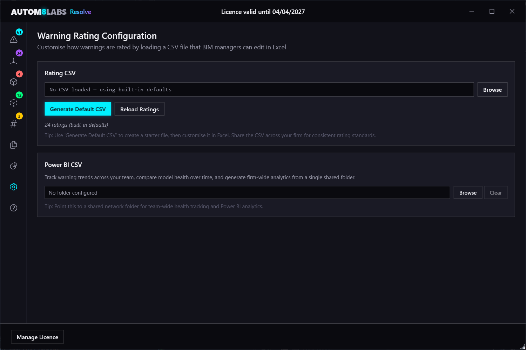This screenshot has height=350, width=526.
Task: Click the selection crosshair icon with 12 badge
Action: click(x=13, y=103)
